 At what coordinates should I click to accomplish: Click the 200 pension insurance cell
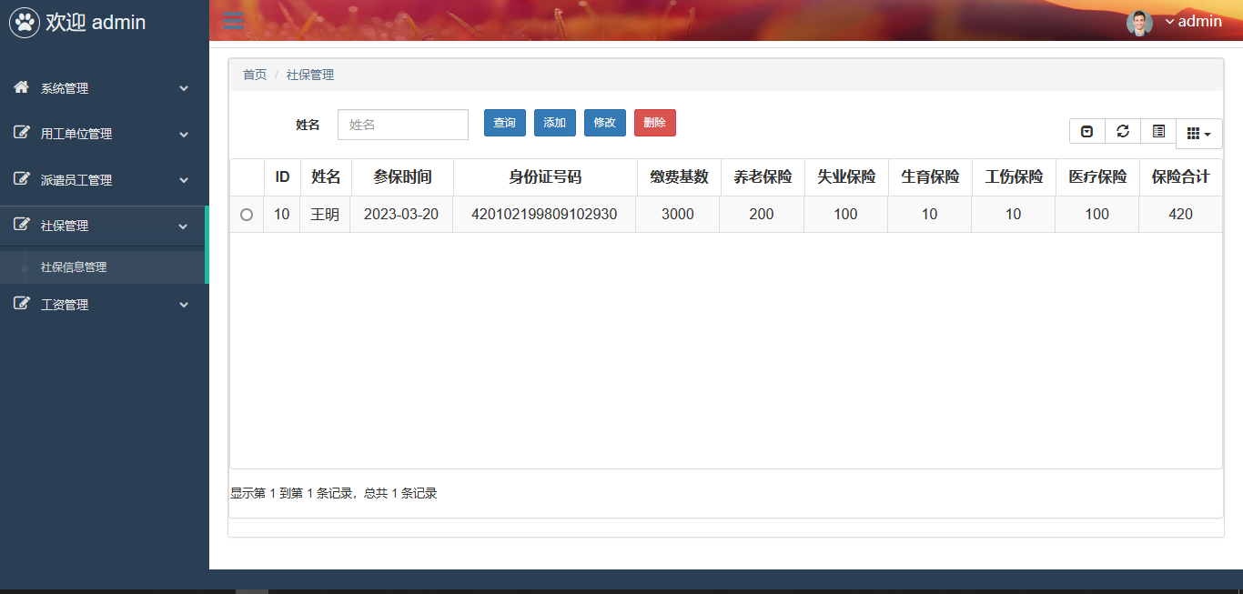pos(762,215)
